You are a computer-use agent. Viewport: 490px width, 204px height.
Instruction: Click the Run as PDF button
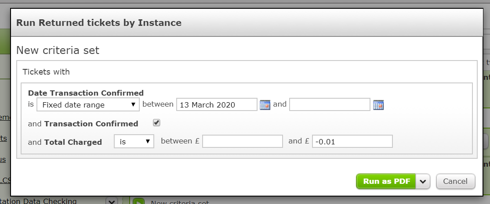[x=386, y=182]
